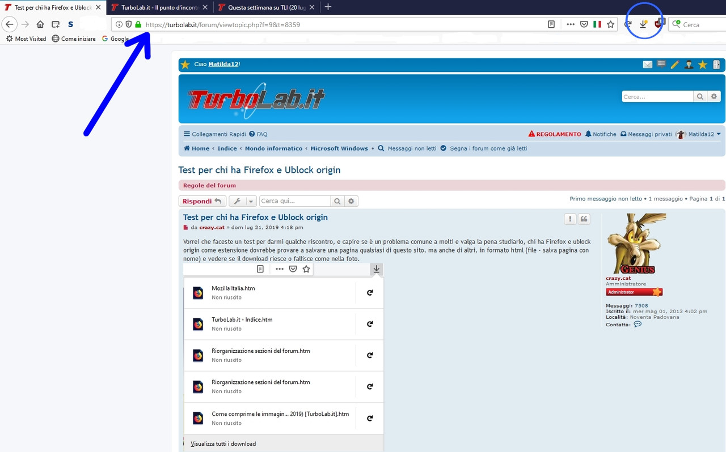726x452 pixels.
Task: Click the pencil icon in the forum top bar
Action: [674, 65]
